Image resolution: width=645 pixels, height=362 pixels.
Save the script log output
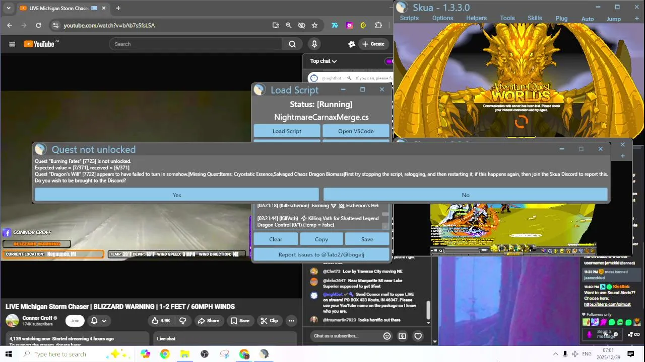[367, 239]
